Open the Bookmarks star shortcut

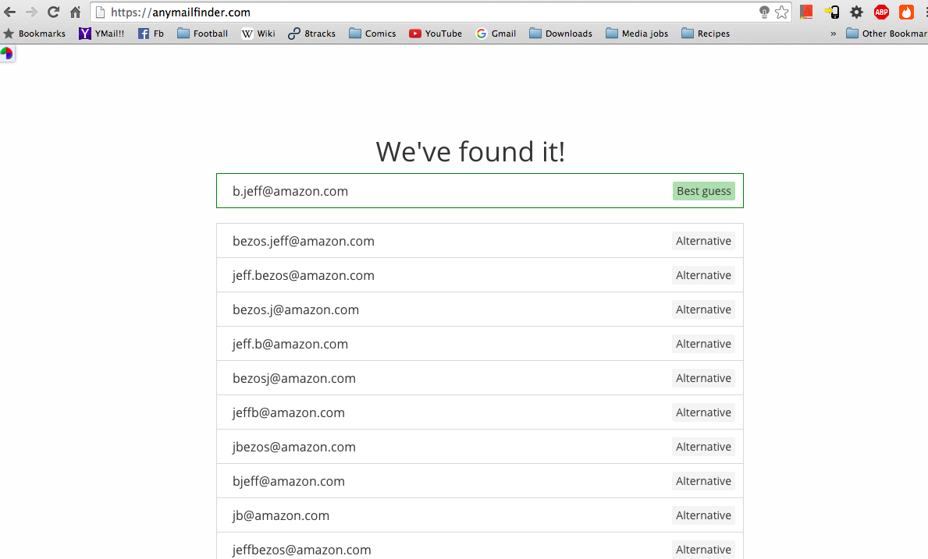[x=34, y=34]
